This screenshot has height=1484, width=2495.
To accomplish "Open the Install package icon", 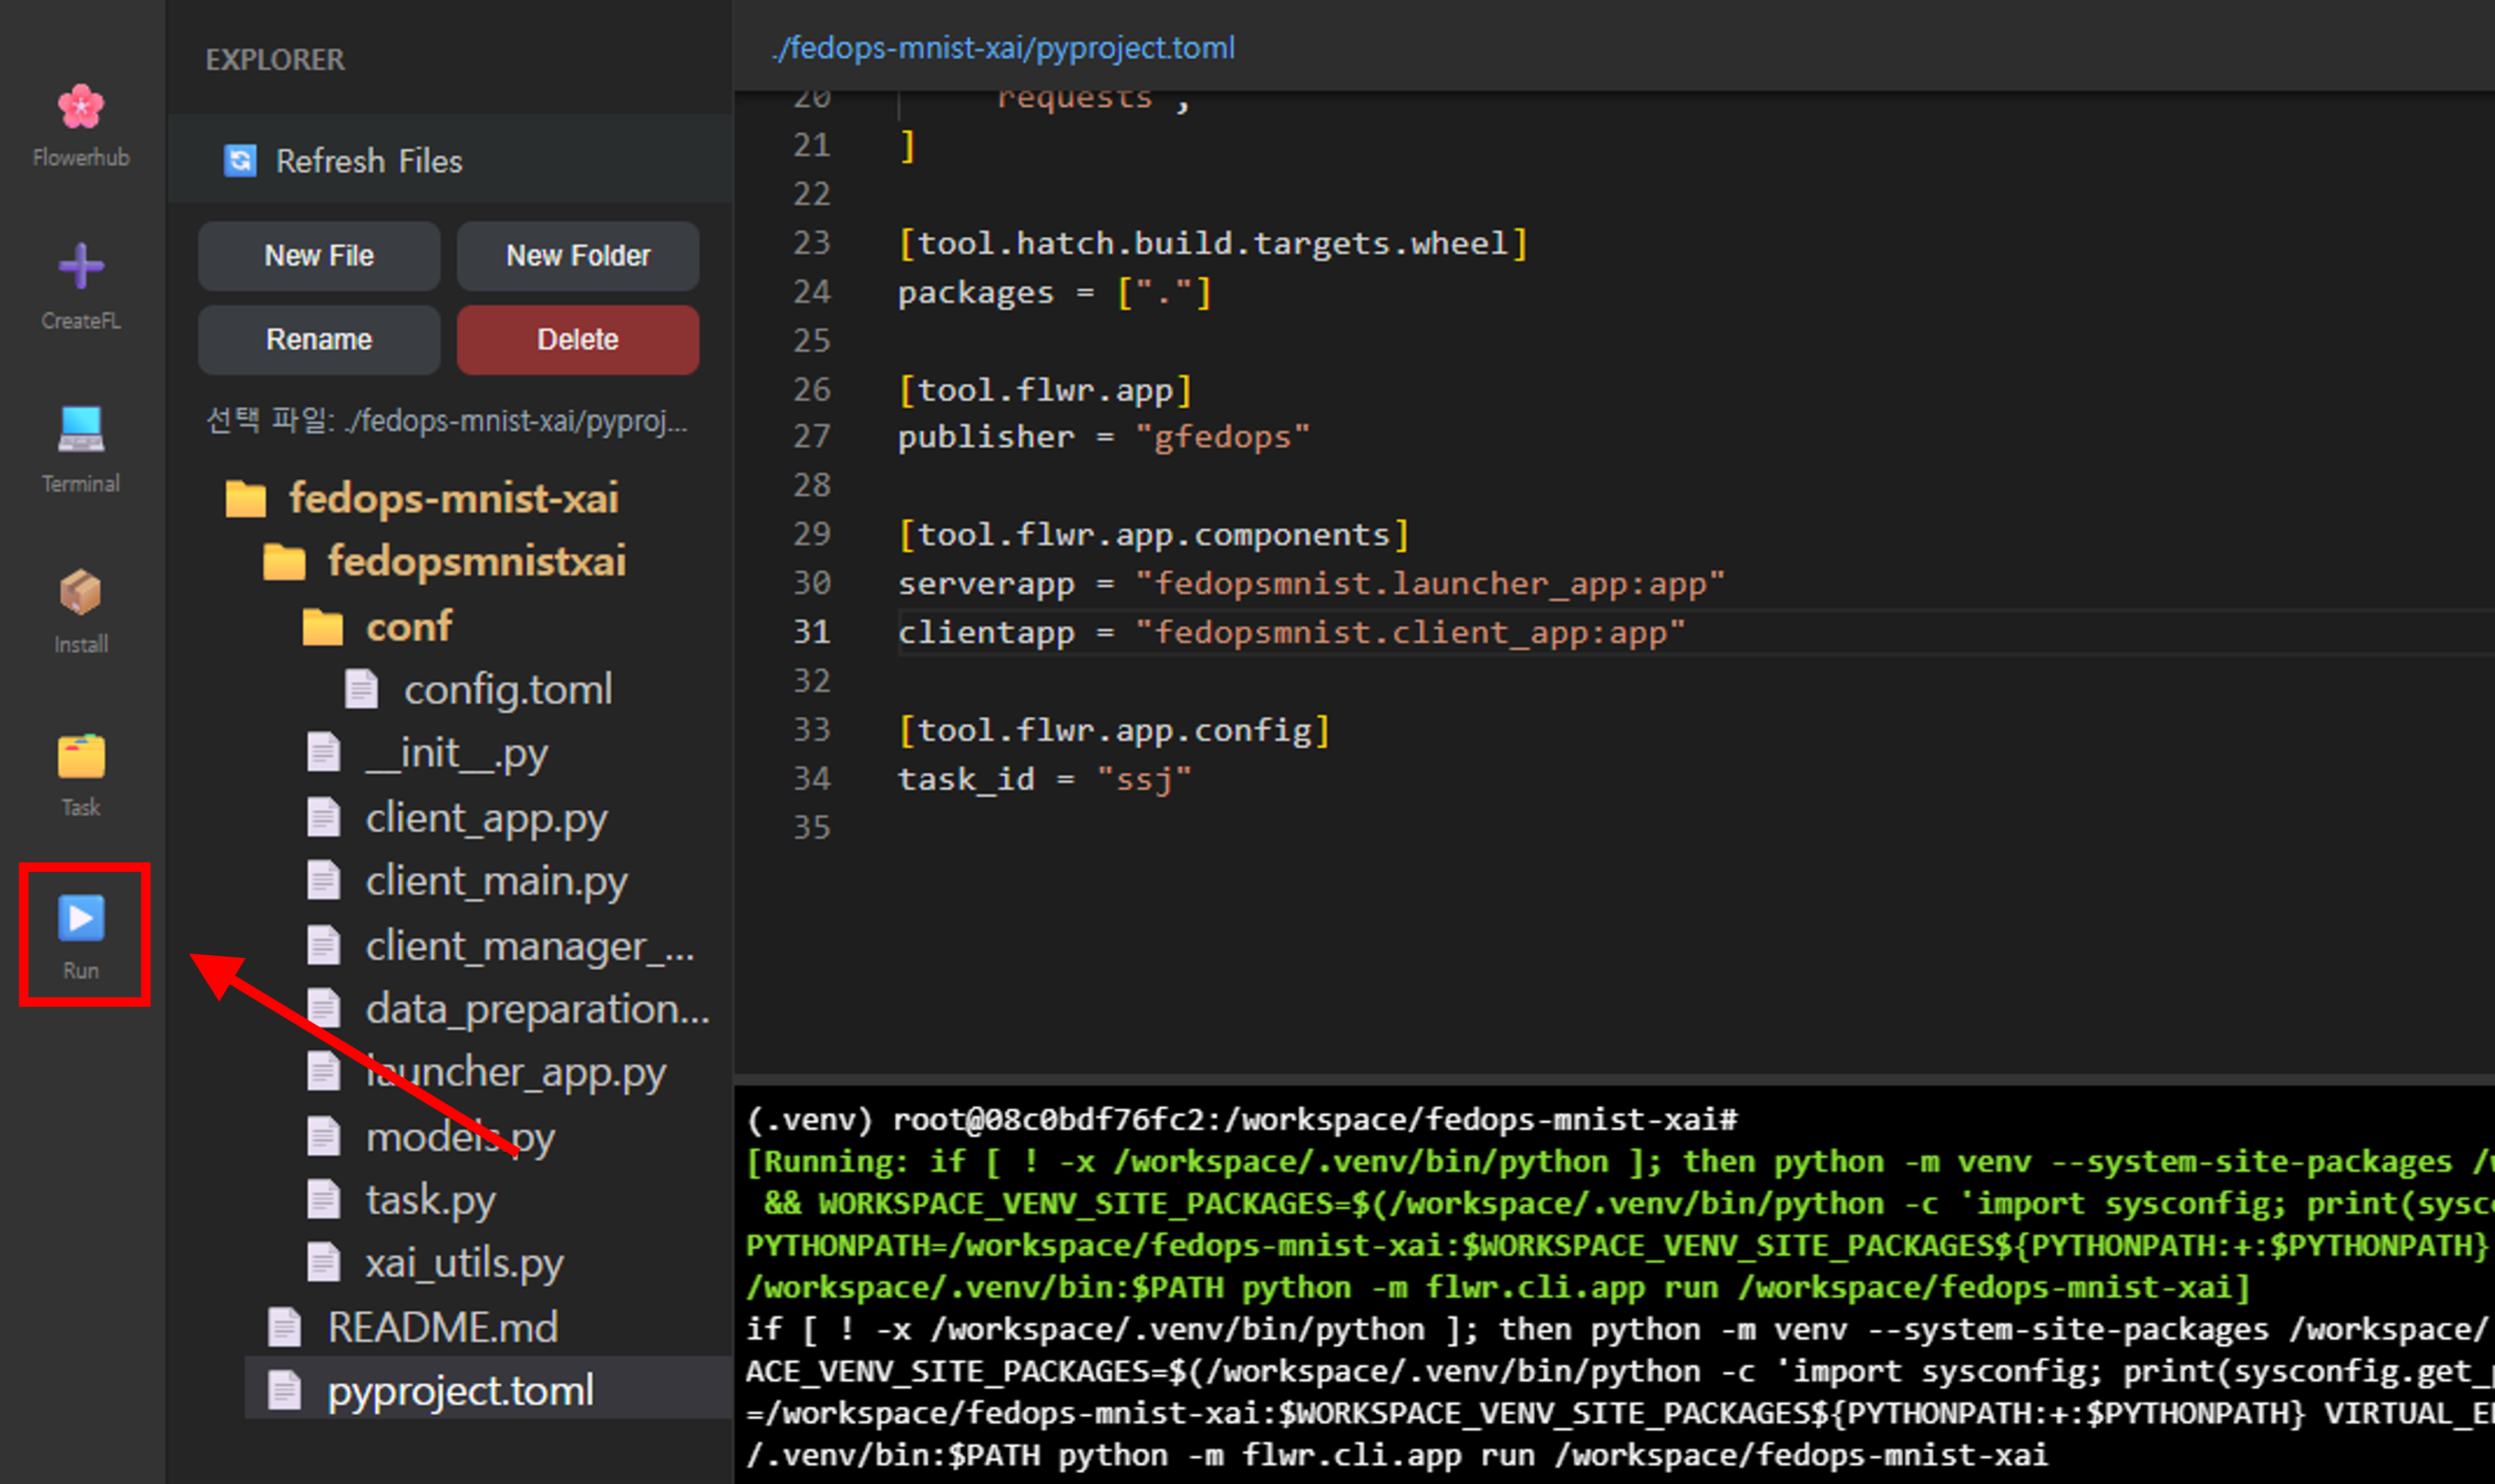I will click(x=80, y=592).
